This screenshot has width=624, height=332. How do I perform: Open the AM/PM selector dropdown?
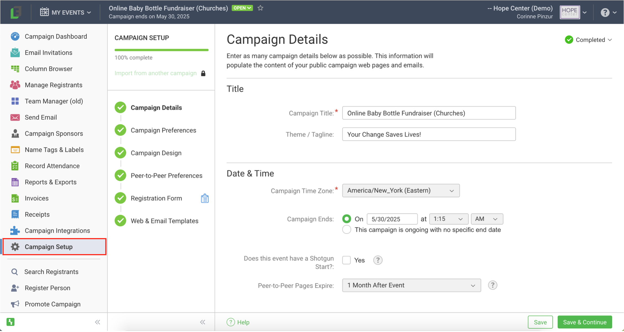[487, 219]
